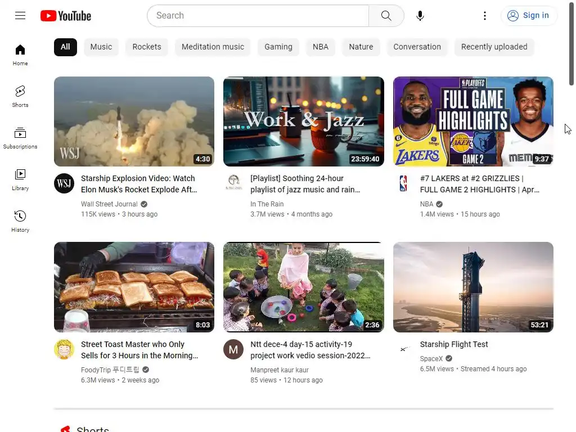Play the Lakers Grizzlies highlights thumbnail
This screenshot has width=576, height=432.
tap(473, 121)
